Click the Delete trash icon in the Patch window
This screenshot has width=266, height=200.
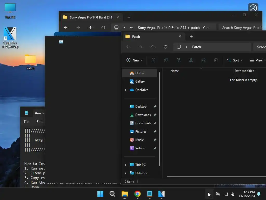[x=216, y=60]
